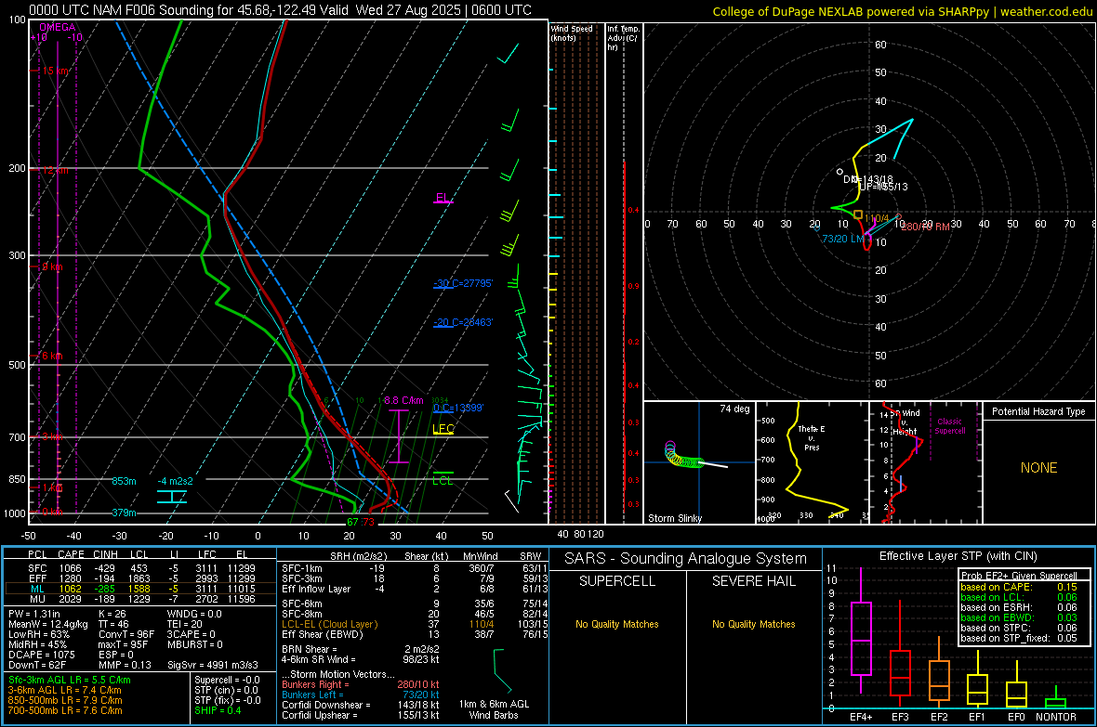1097x727 pixels.
Task: Click the Bunkers Left = 73/20 kt line
Action: (361, 695)
